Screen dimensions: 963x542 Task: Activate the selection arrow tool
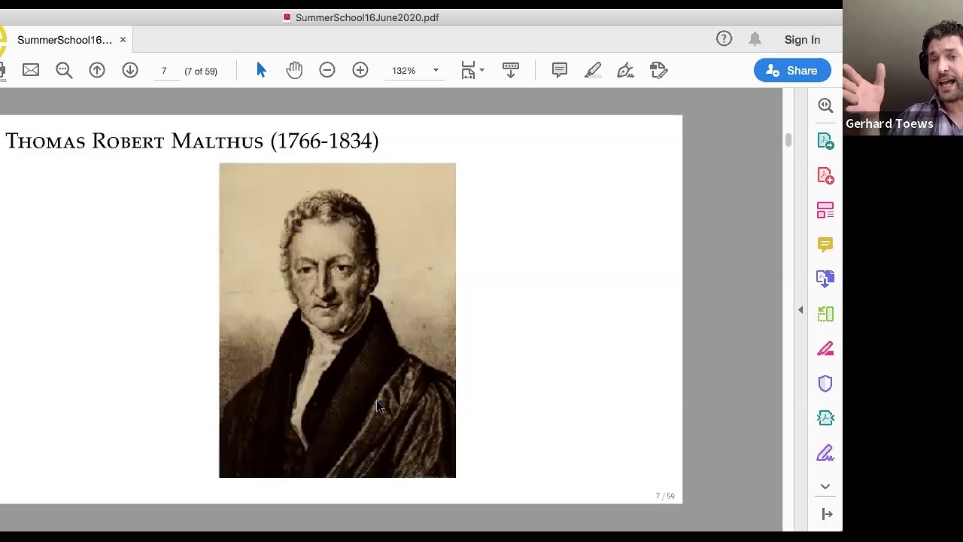coord(261,70)
